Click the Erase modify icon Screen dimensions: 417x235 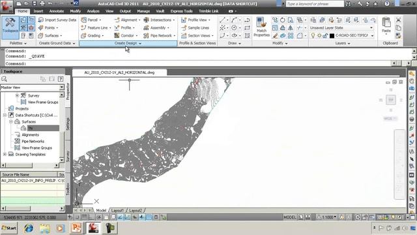pyautogui.click(x=275, y=35)
